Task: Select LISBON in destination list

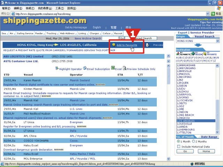Action: [x=182, y=86]
